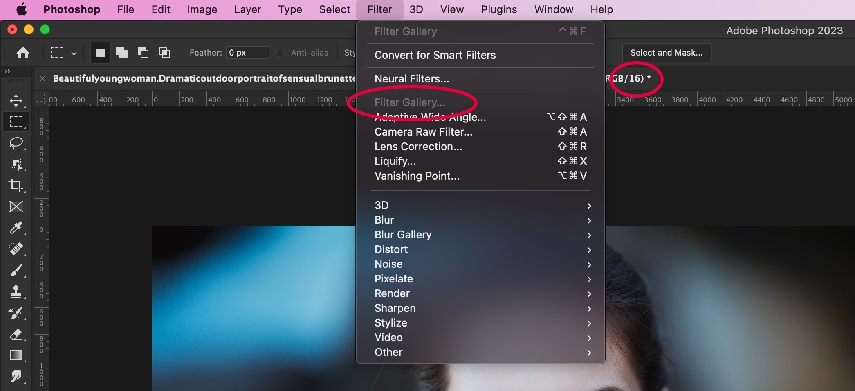Open the 3D menu in menu bar

click(x=416, y=9)
